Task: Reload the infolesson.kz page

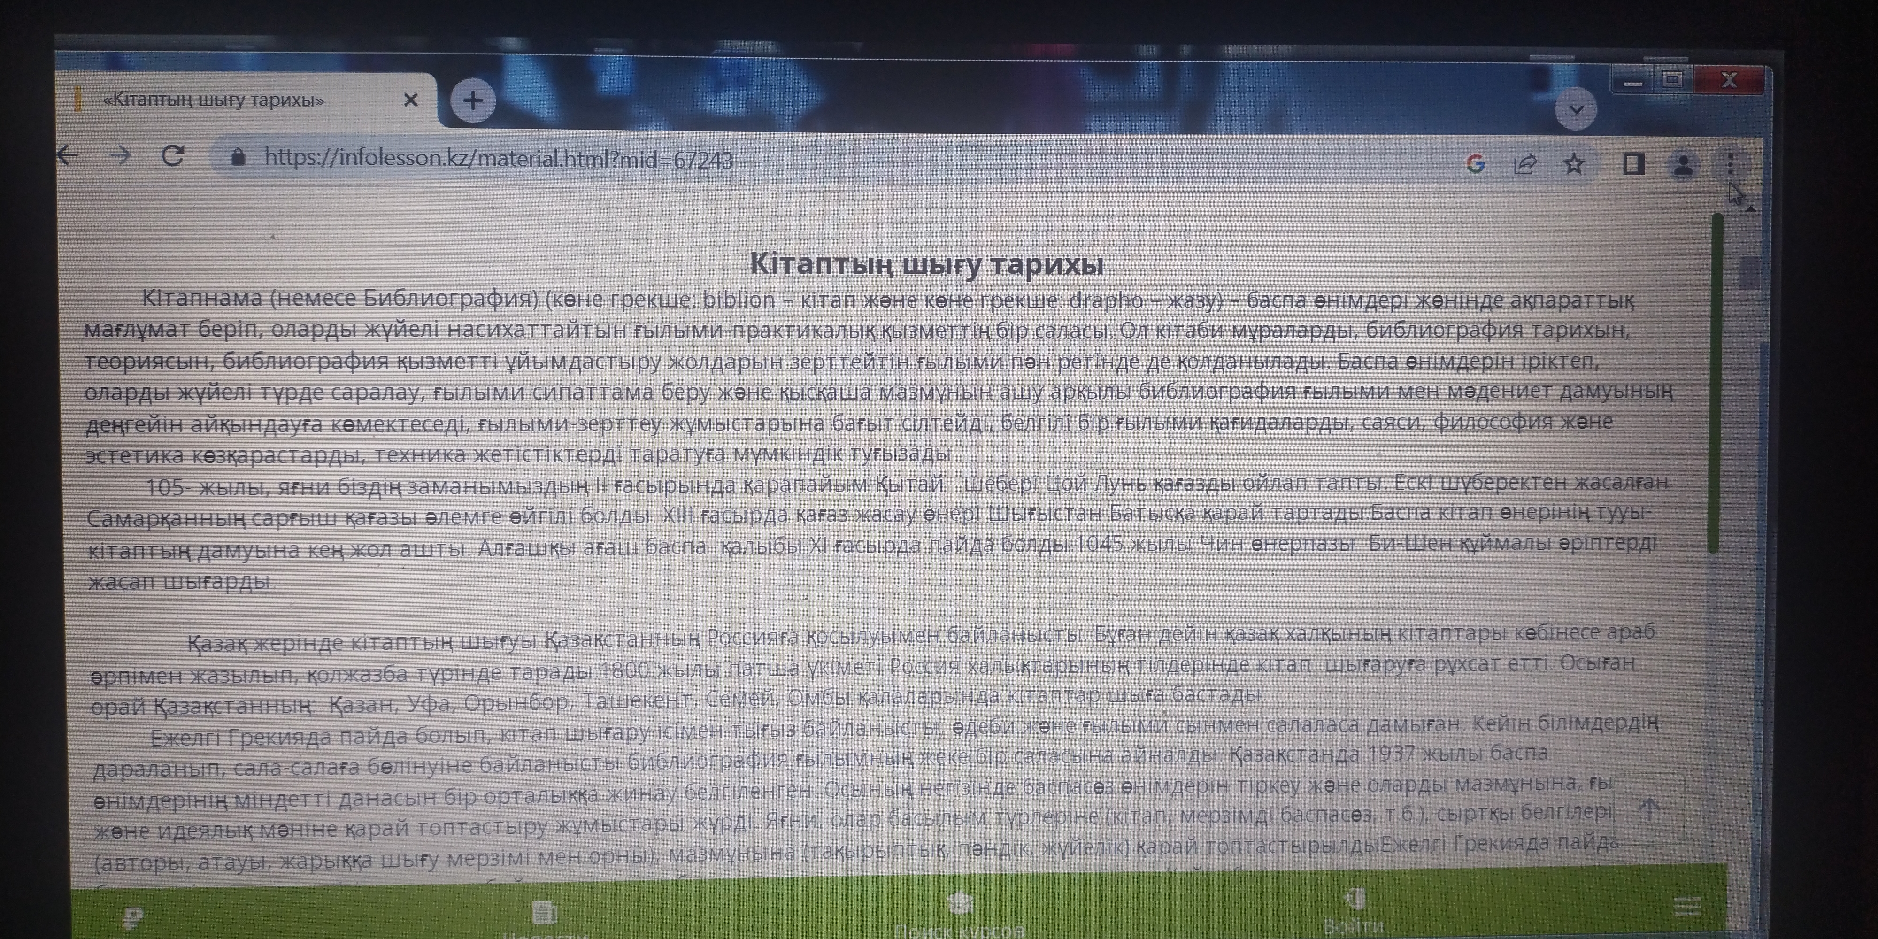Action: point(173,155)
